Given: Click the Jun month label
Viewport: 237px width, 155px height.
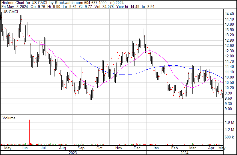Looking at the screenshot, I should pos(25,148).
